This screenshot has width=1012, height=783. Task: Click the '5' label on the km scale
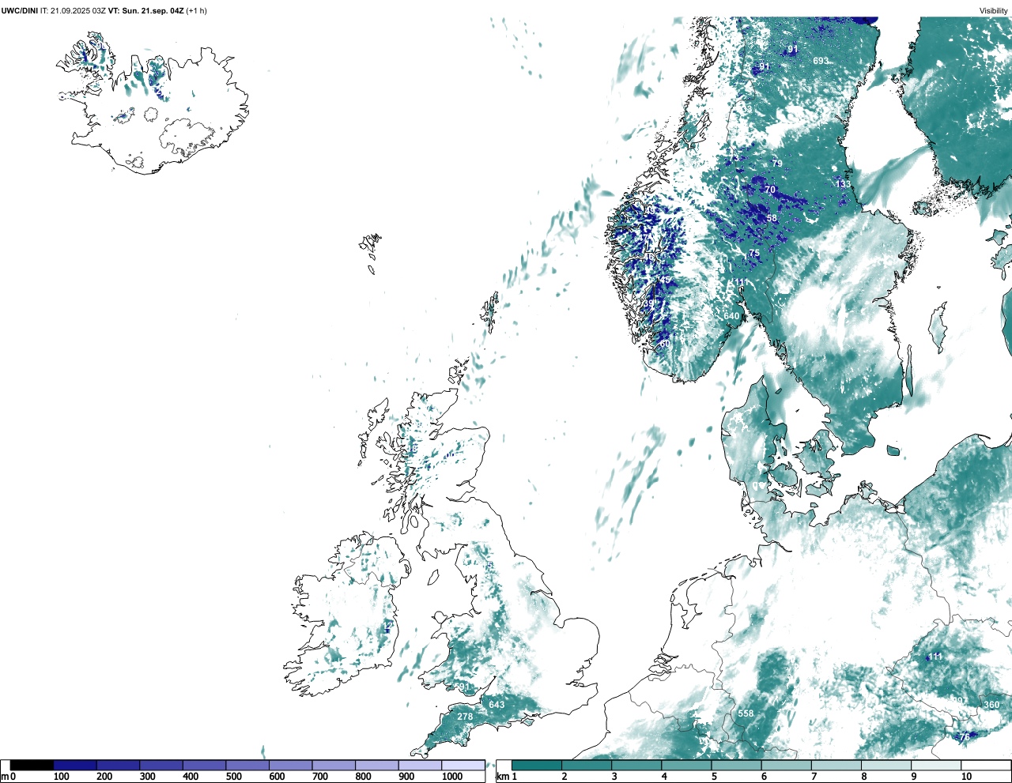click(x=714, y=777)
